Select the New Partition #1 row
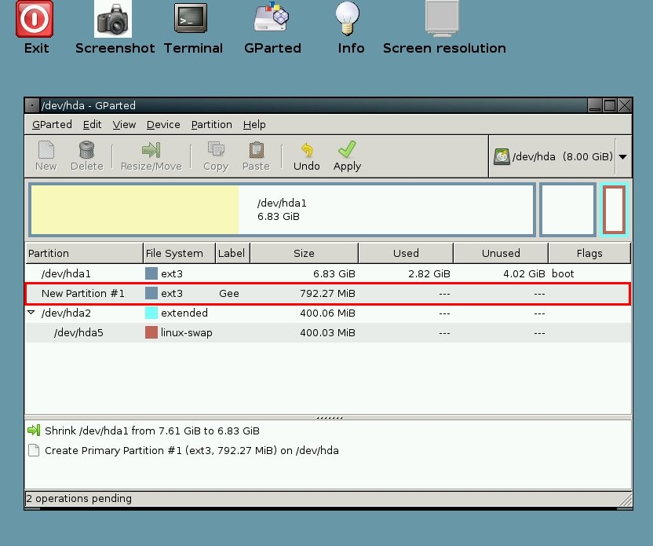The height and width of the screenshot is (546, 653). click(328, 293)
